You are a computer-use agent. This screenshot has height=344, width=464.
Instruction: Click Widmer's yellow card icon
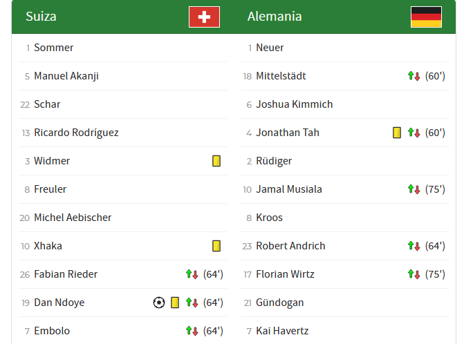click(x=216, y=161)
